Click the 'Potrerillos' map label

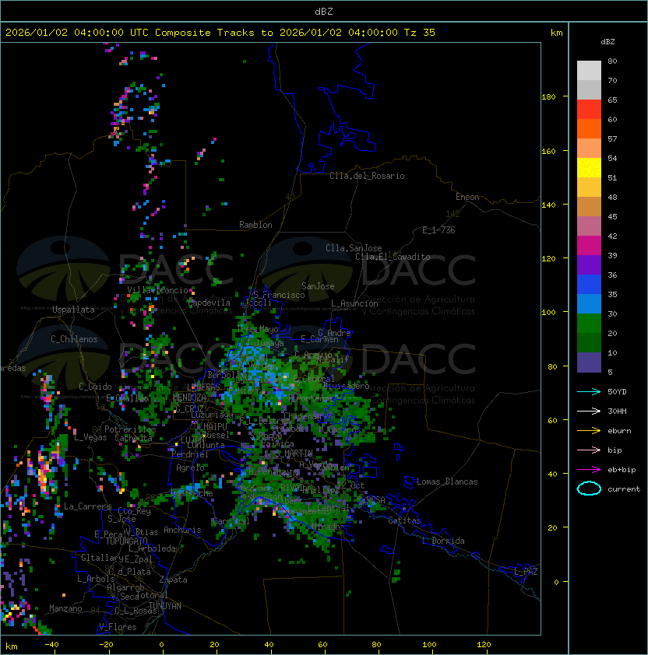(130, 429)
